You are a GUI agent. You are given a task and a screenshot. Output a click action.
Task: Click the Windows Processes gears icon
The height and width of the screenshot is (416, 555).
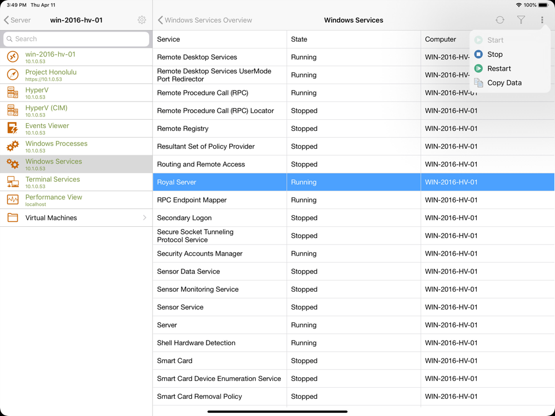point(13,146)
